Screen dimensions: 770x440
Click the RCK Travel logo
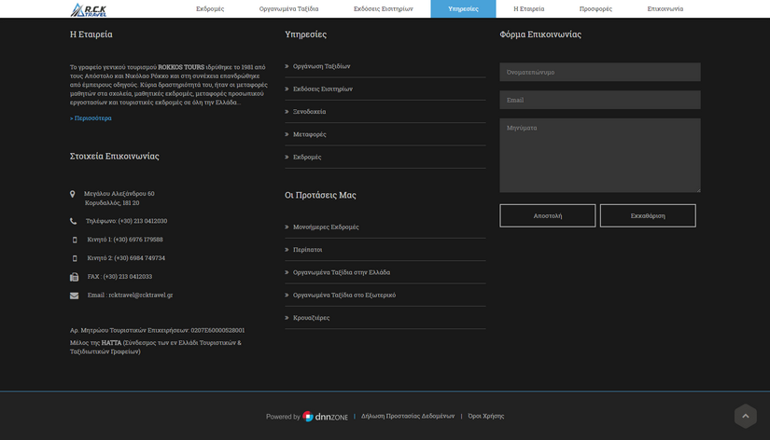coord(89,9)
